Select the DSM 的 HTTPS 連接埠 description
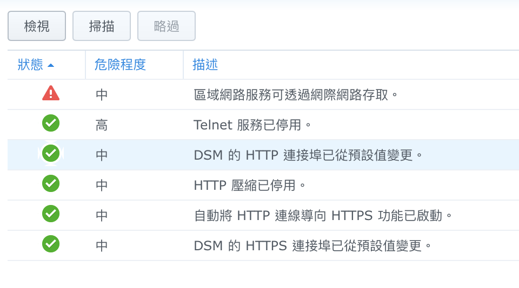This screenshot has height=288, width=519. pos(314,246)
